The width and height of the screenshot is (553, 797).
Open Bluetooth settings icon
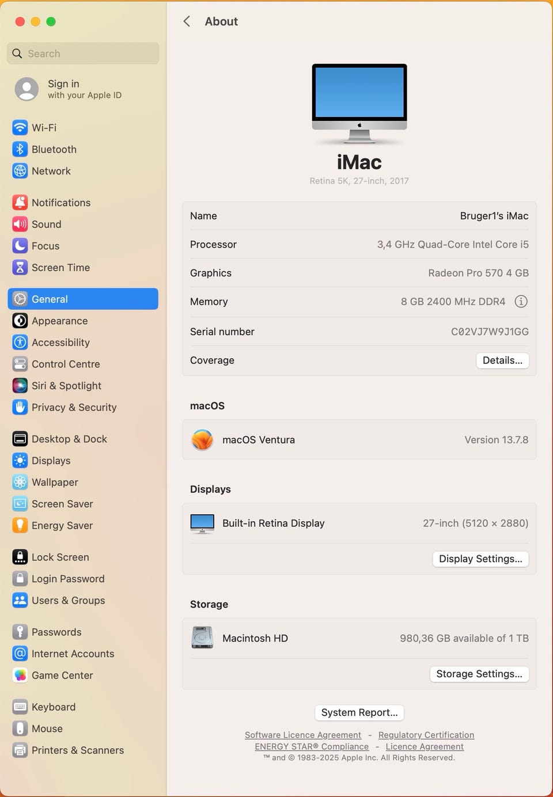(20, 149)
